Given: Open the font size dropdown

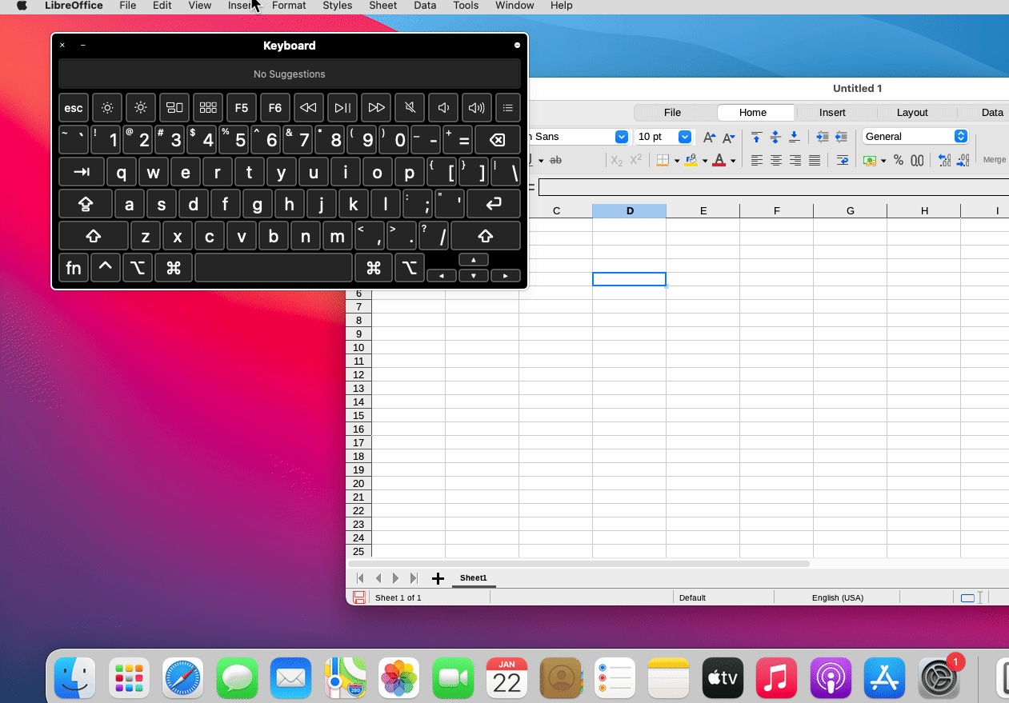Looking at the screenshot, I should coord(684,137).
